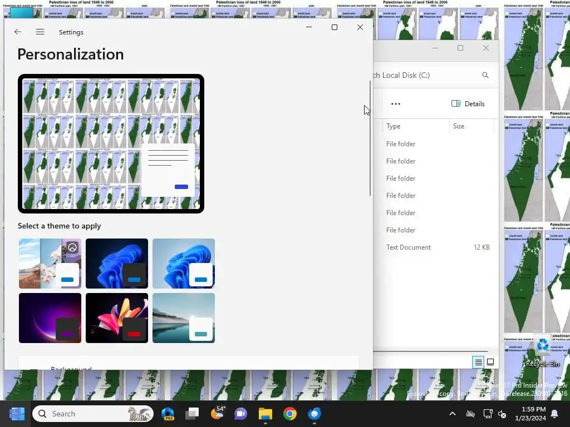This screenshot has width=570, height=427.
Task: Click the Search Local Disk (C:) field
Action: (x=433, y=75)
